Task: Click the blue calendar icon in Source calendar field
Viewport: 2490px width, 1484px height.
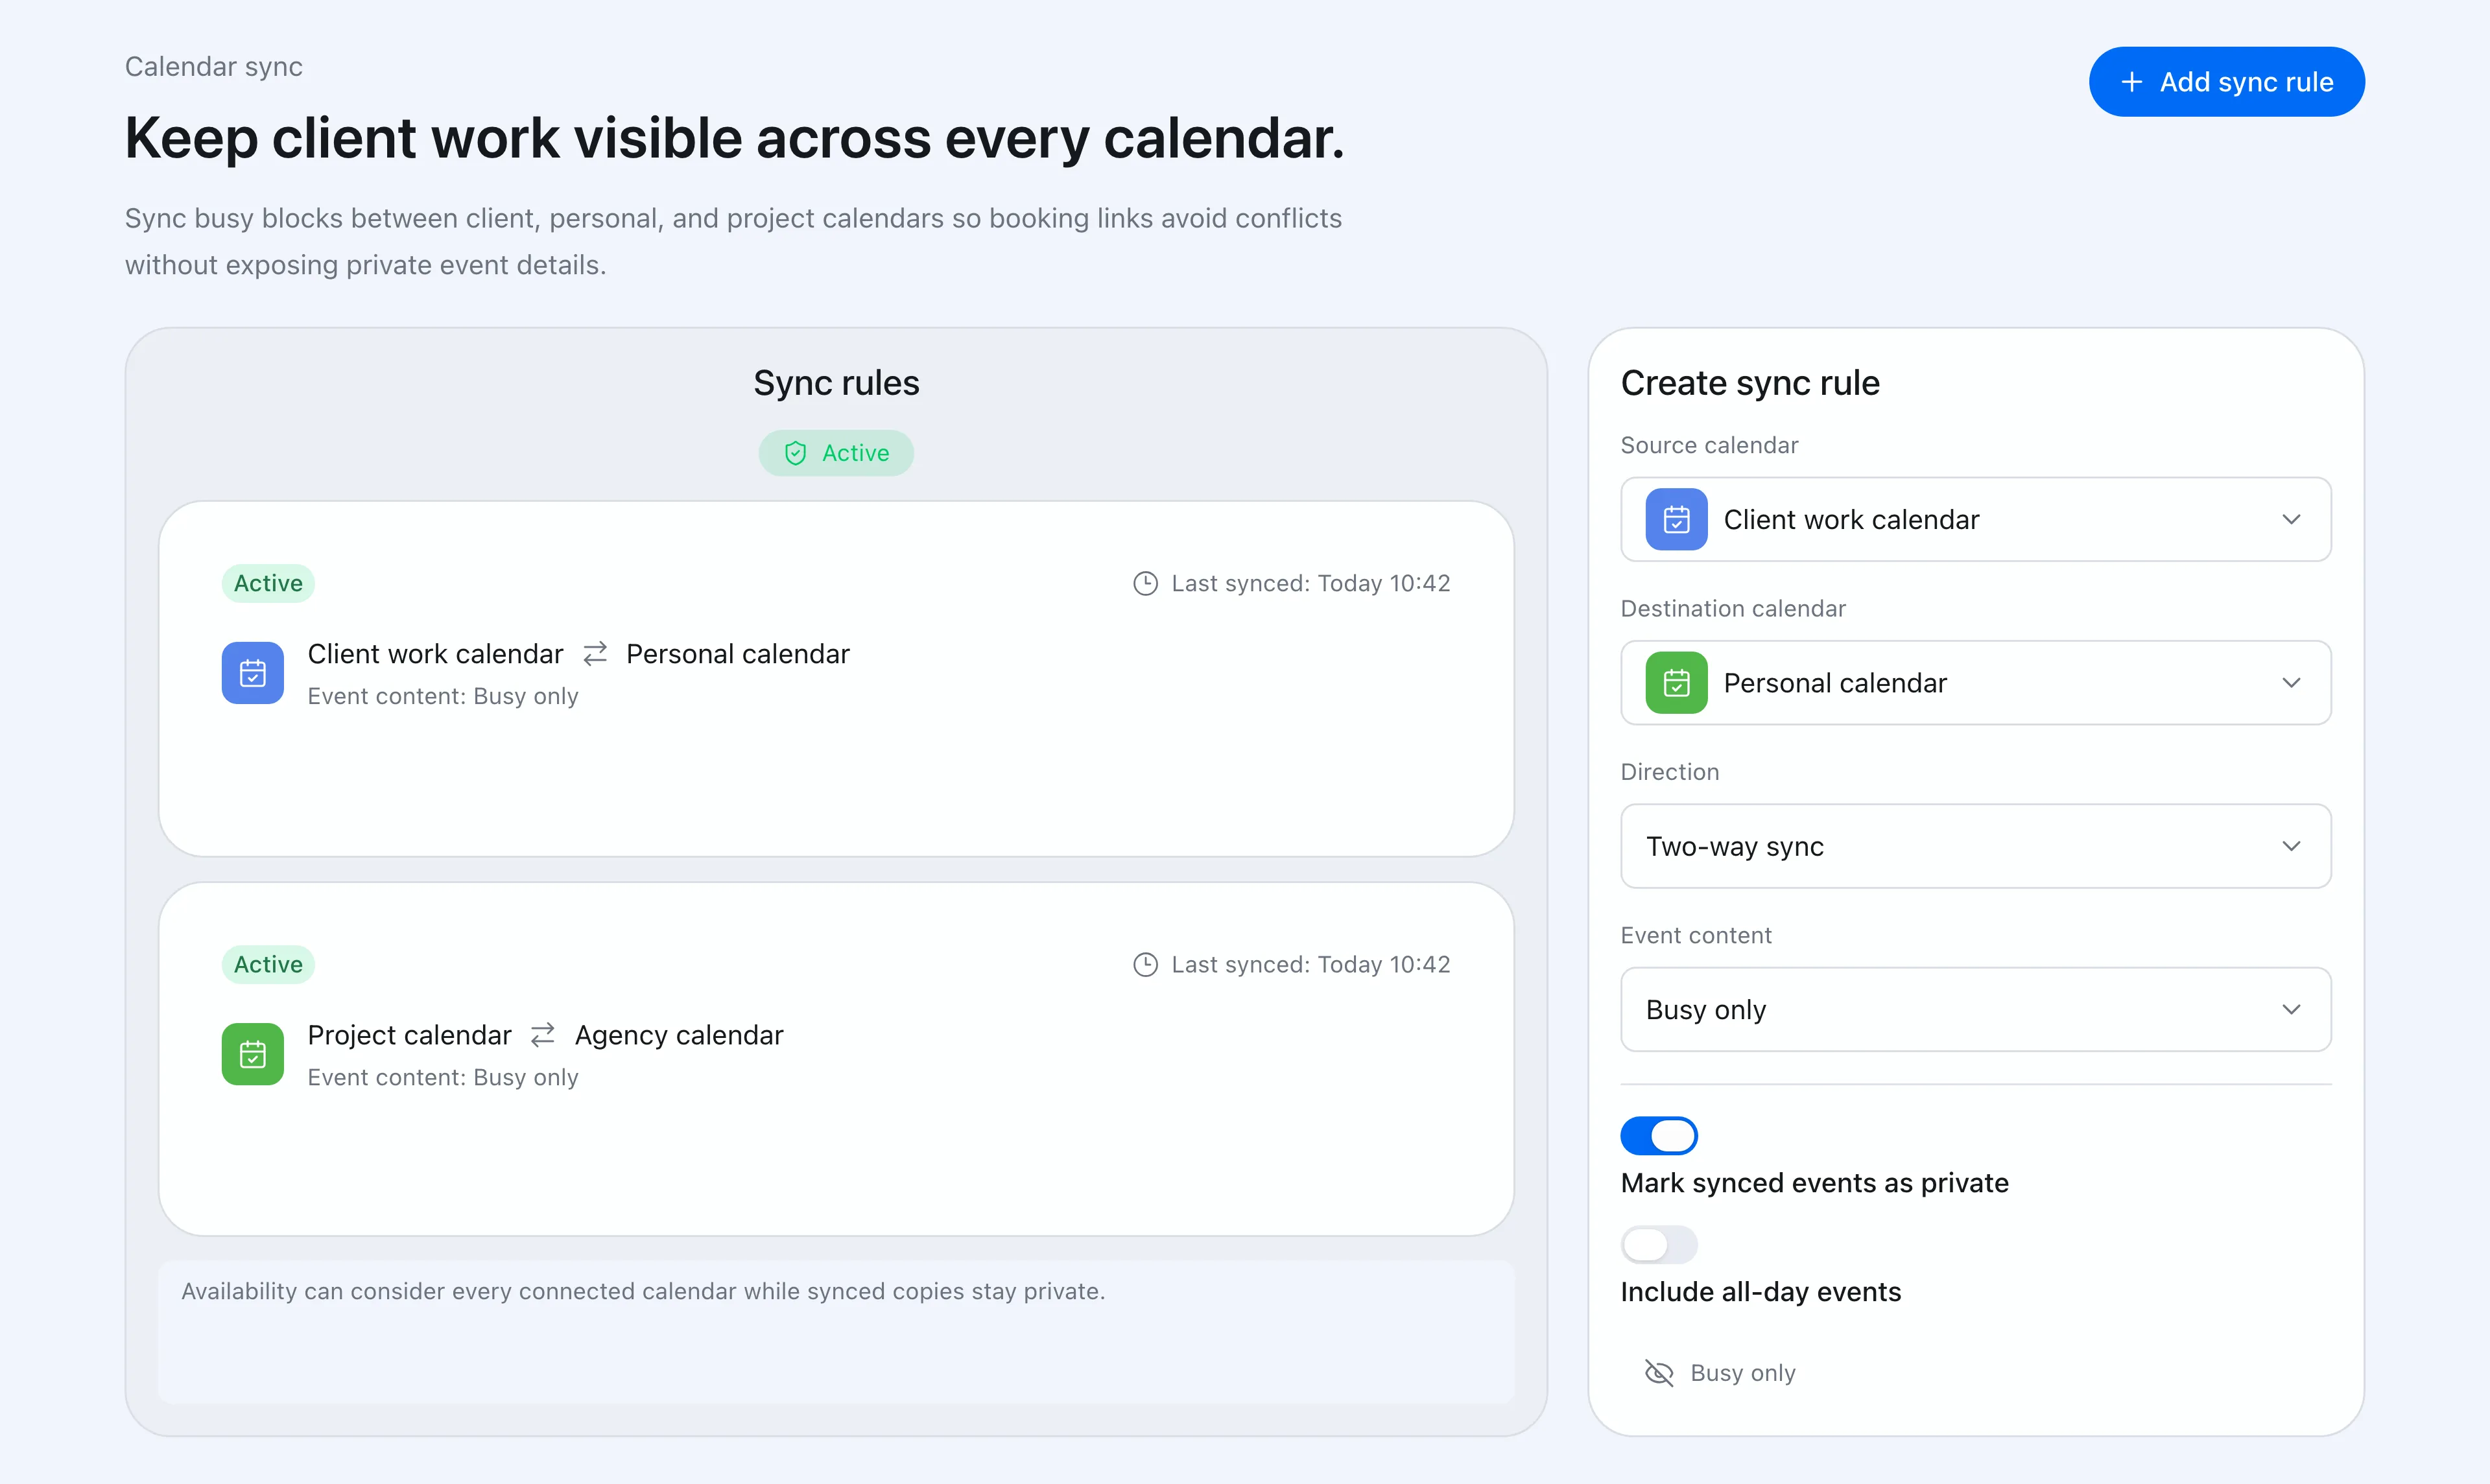Action: [x=1676, y=519]
